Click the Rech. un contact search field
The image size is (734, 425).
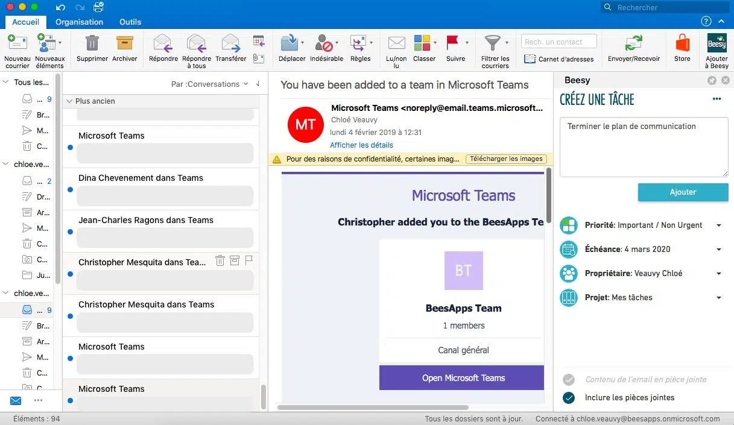[x=559, y=42]
